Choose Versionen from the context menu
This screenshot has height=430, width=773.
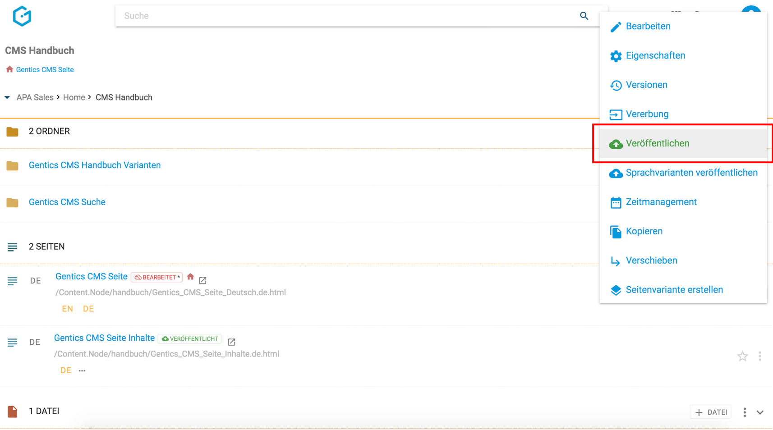coord(683,85)
